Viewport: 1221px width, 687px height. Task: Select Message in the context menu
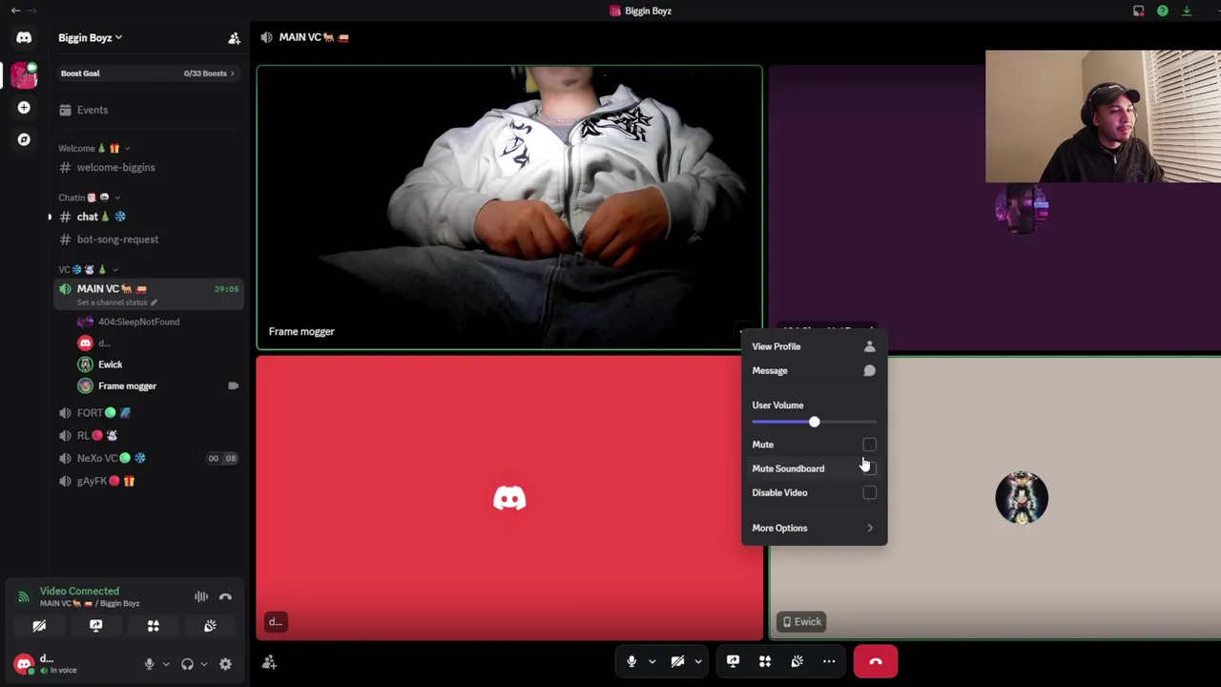point(814,370)
